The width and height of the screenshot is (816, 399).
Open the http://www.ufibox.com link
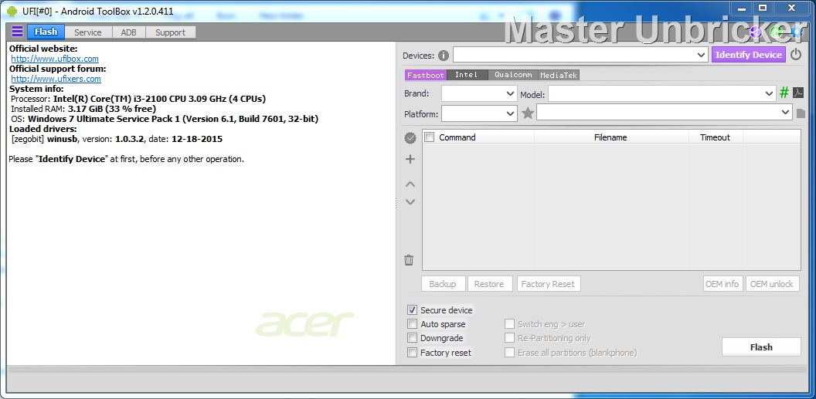55,59
